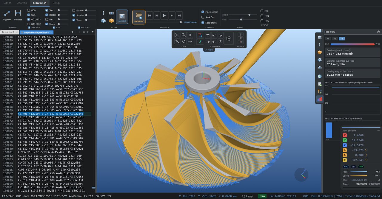Open the machine panel in right sidebar
Viewport: 382px width, 199px height.
click(x=320, y=37)
